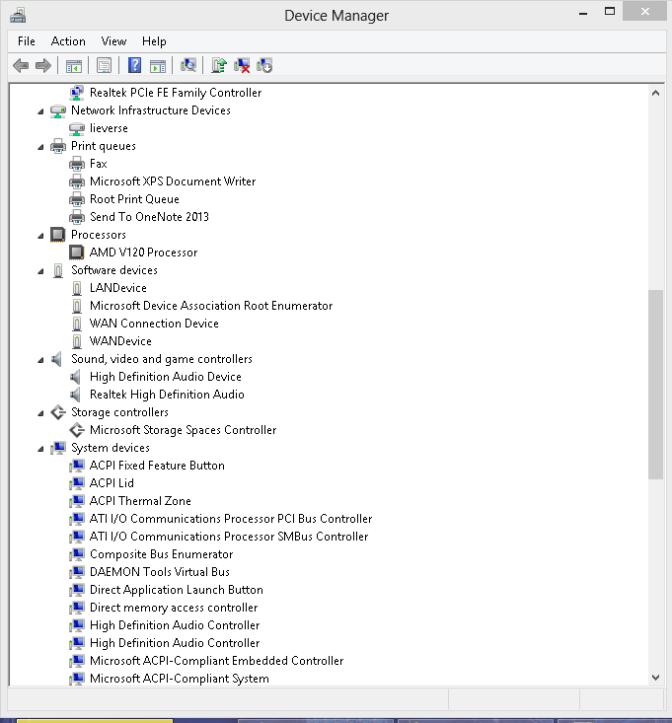The width and height of the screenshot is (672, 723).
Task: Select ACPI Fixed Feature Button
Action: click(x=157, y=466)
